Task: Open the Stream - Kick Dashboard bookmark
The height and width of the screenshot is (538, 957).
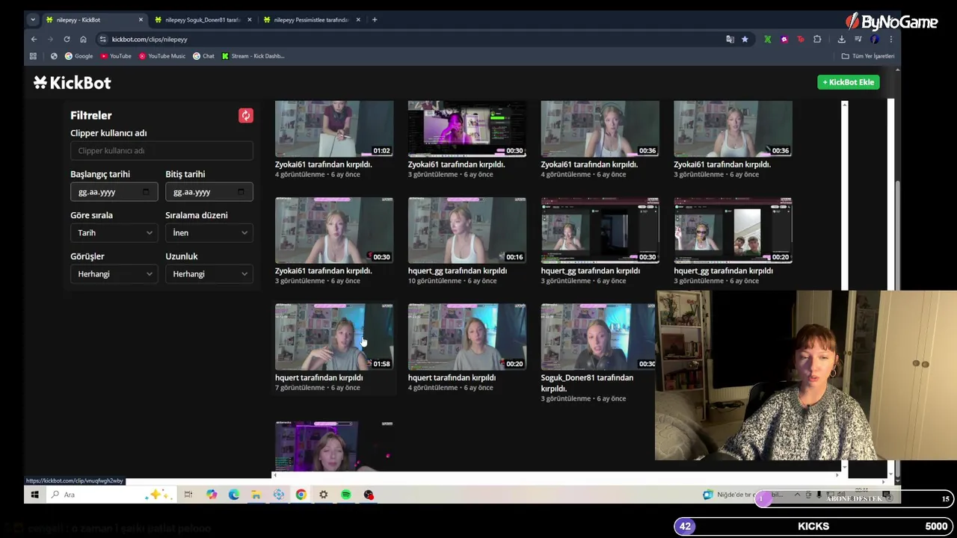Action: 253,56
